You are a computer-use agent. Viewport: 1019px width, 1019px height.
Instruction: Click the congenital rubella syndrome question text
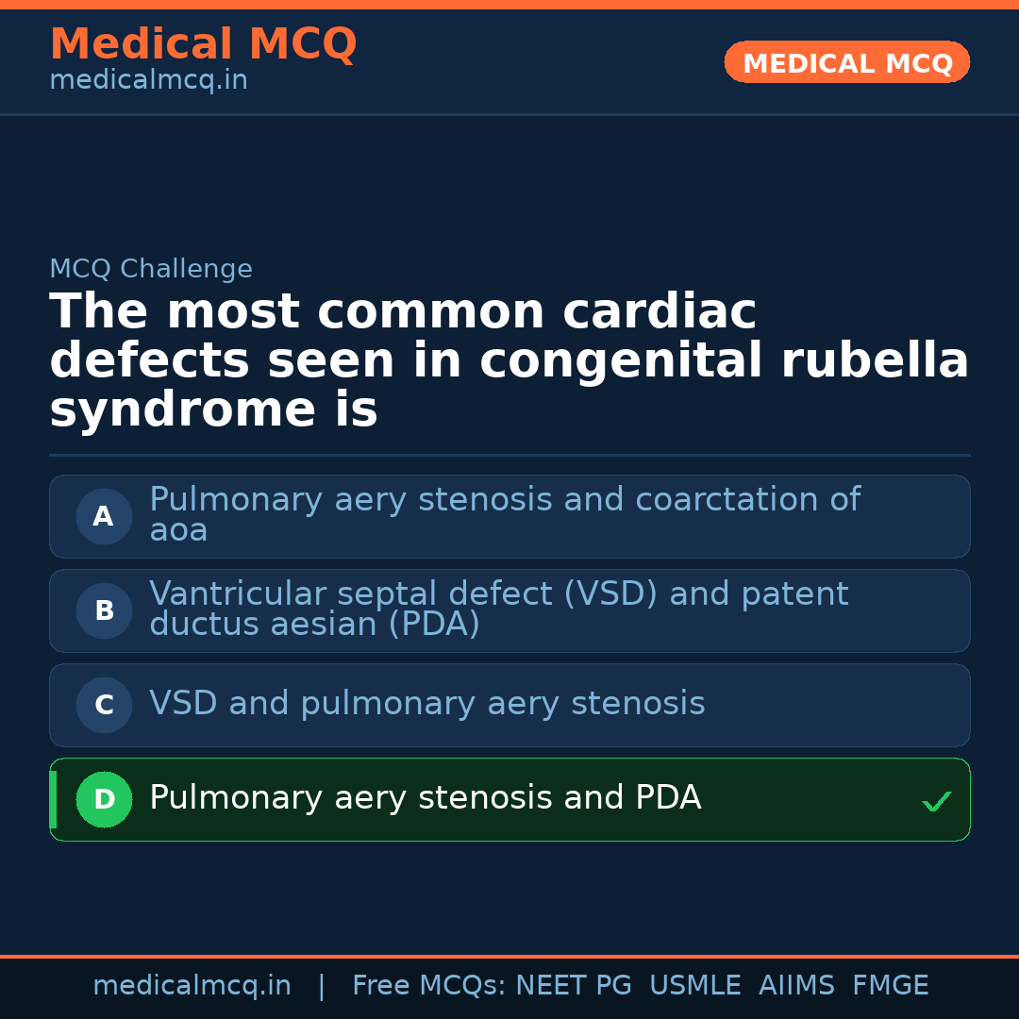(509, 360)
